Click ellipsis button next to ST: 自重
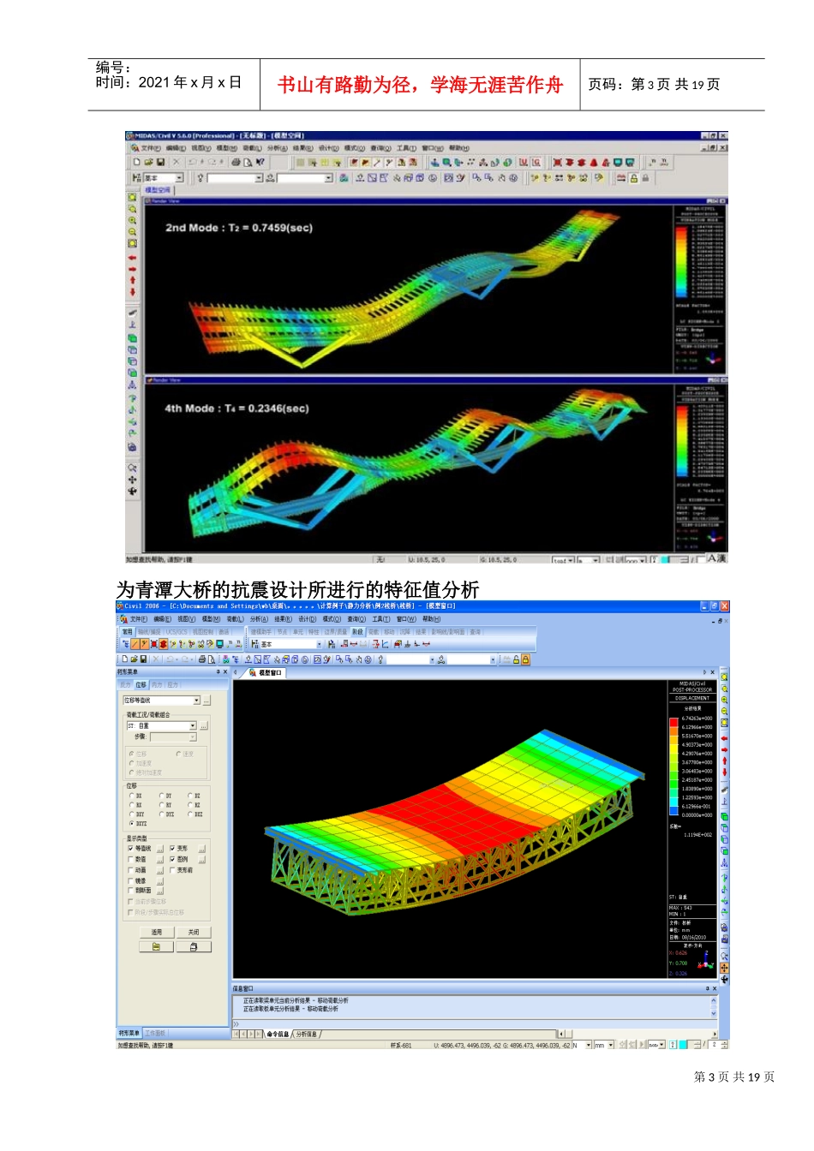This screenshot has width=814, height=1151. 204,725
